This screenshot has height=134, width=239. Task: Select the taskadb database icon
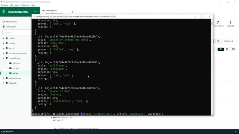click(x=7, y=83)
